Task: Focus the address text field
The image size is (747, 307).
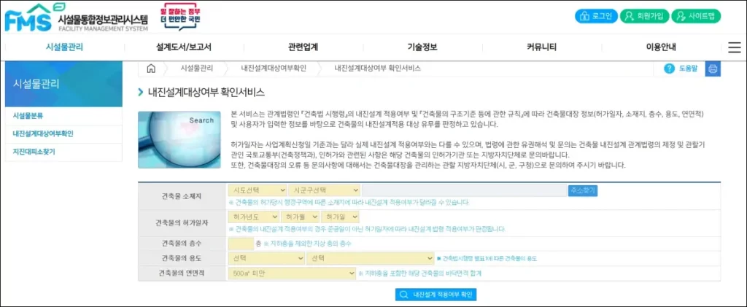Action: click(464, 190)
